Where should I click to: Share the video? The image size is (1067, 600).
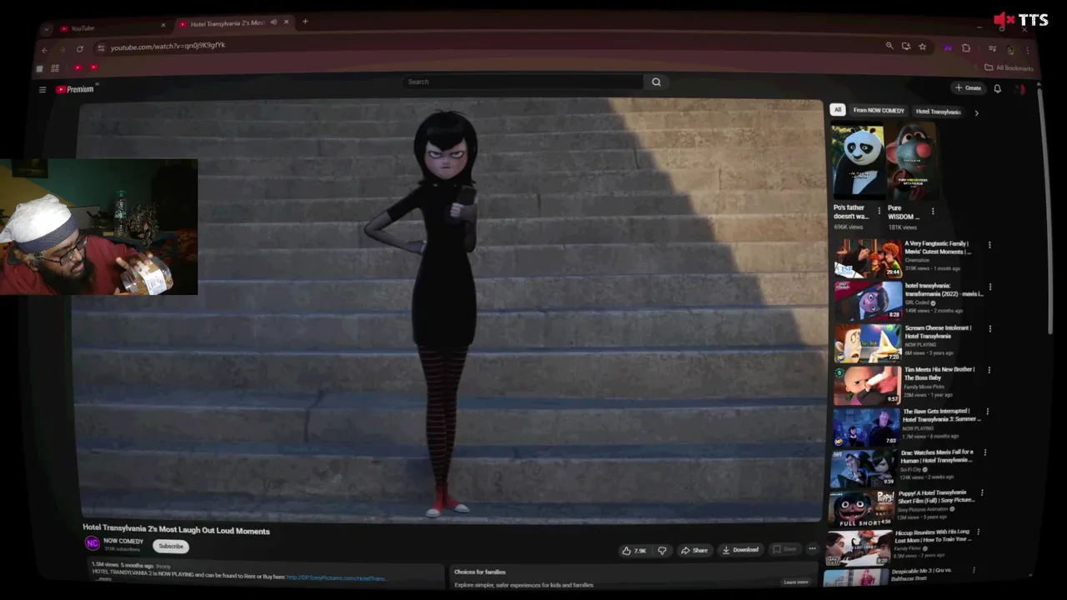point(694,550)
